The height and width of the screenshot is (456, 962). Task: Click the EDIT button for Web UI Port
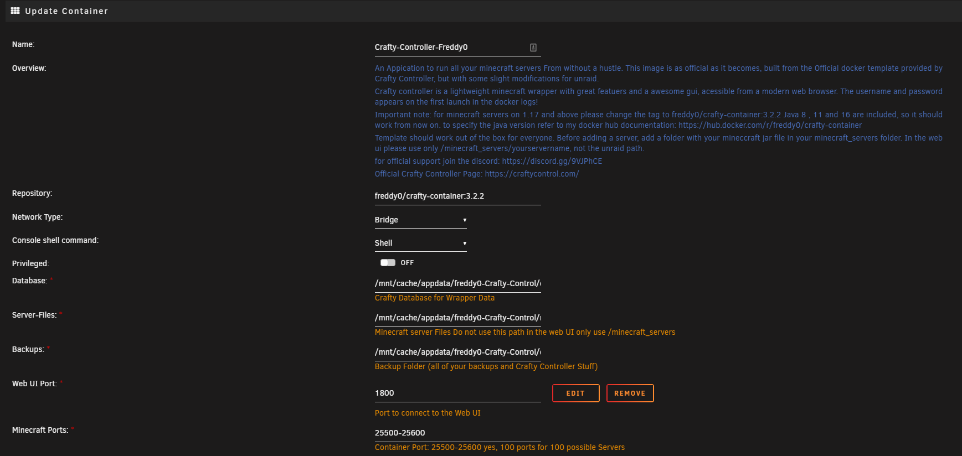[575, 393]
